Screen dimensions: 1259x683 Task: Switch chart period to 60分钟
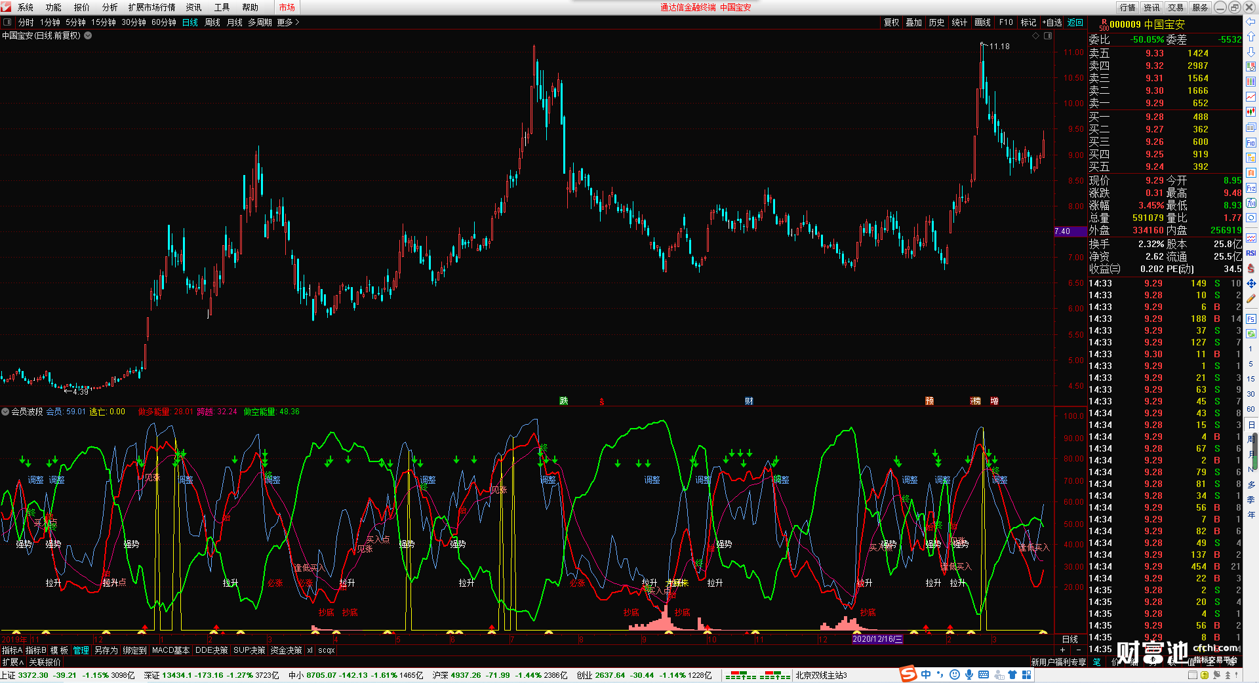(x=164, y=22)
